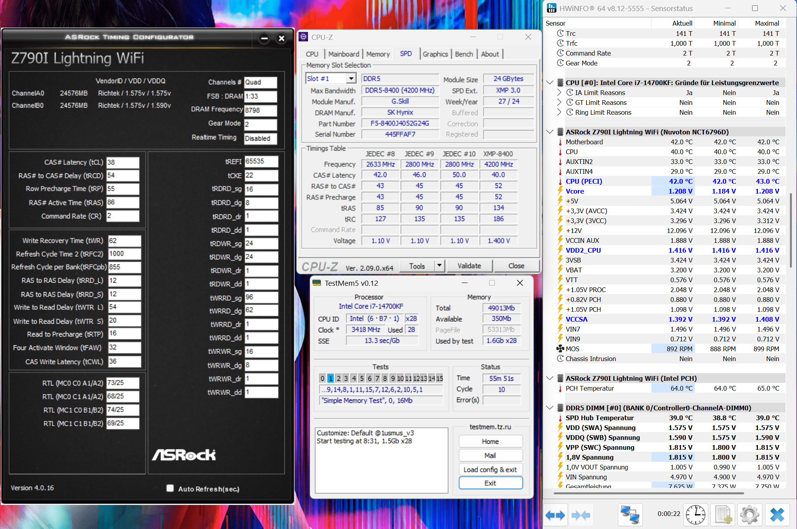Select Graphics tab in CPU-Z

point(435,54)
